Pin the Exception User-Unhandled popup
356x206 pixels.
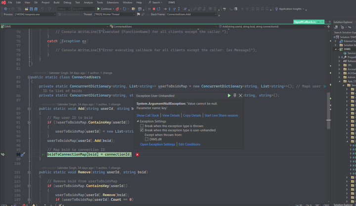coord(235,96)
